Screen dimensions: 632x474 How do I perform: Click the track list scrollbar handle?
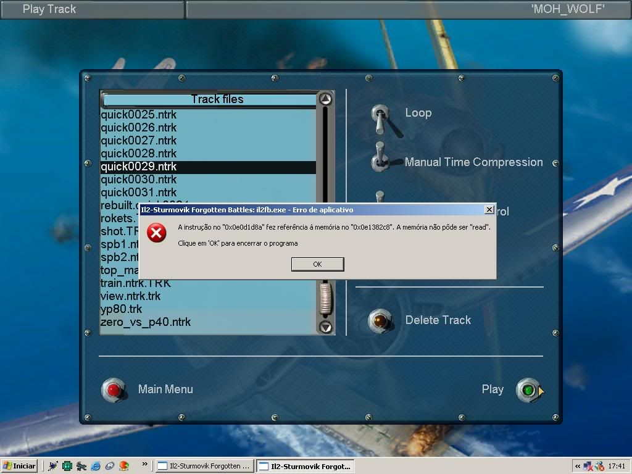(x=325, y=298)
